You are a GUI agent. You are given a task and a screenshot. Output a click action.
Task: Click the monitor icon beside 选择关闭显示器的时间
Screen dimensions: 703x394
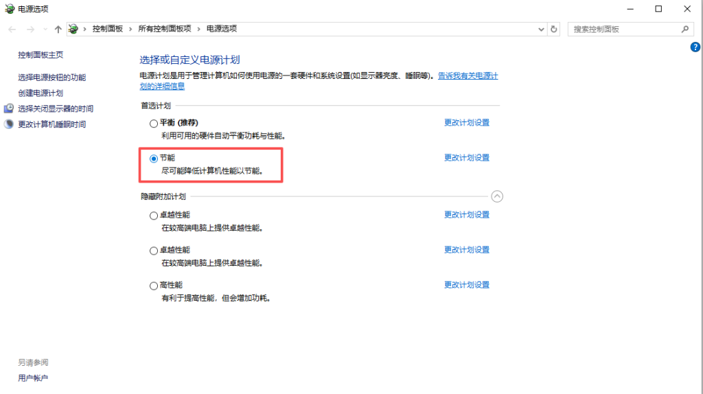coord(9,108)
